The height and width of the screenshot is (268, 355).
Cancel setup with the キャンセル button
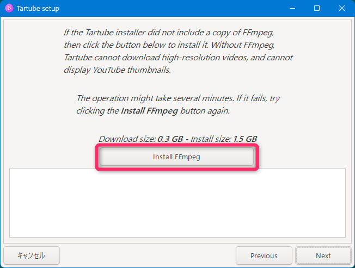(x=31, y=255)
